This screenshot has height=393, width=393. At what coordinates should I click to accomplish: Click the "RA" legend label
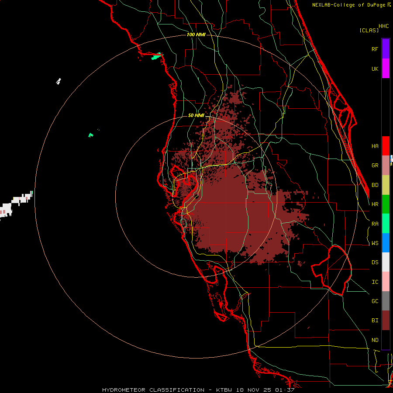coord(375,224)
